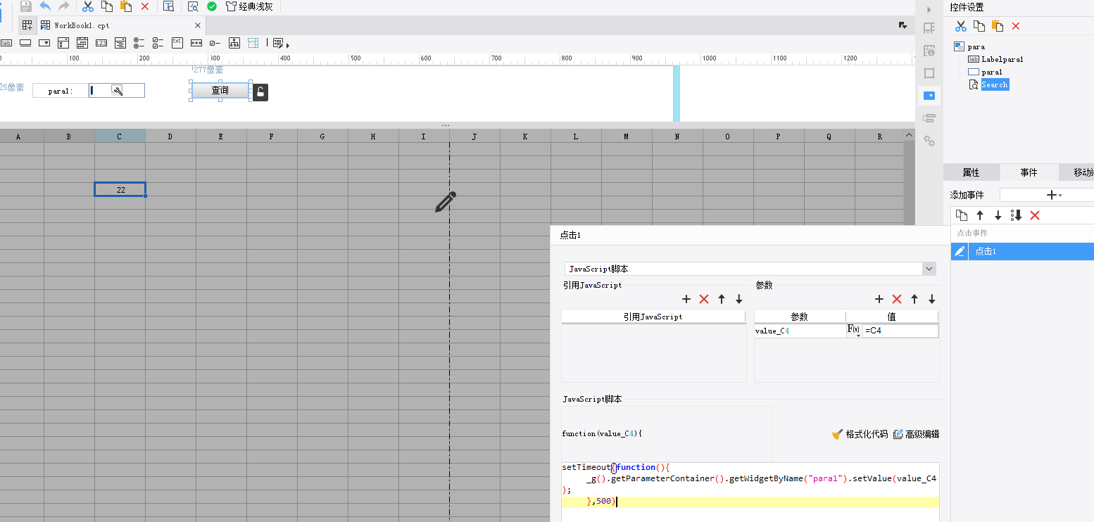The height and width of the screenshot is (522, 1094).
Task: Select the 点击1 event row
Action: tap(1022, 251)
